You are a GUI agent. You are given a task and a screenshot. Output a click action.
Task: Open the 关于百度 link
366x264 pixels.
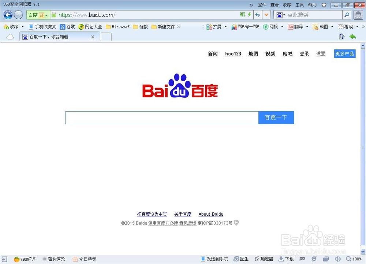coord(183,214)
